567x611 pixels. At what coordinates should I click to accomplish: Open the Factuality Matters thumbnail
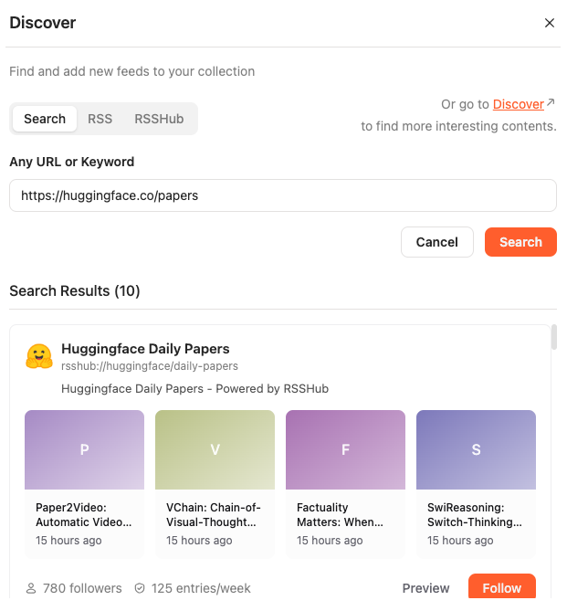pyautogui.click(x=345, y=449)
